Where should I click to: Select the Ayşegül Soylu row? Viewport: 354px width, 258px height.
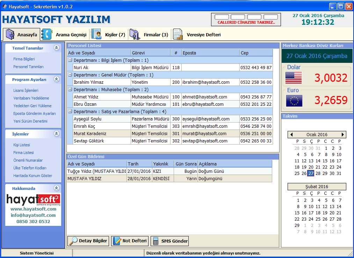[x=173, y=119]
